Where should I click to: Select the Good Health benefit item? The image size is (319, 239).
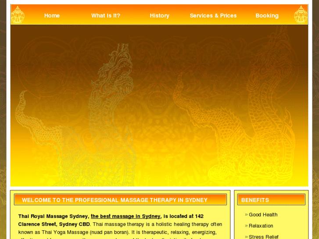point(263,215)
